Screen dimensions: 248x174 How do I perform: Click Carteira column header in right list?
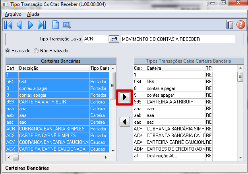point(176,68)
